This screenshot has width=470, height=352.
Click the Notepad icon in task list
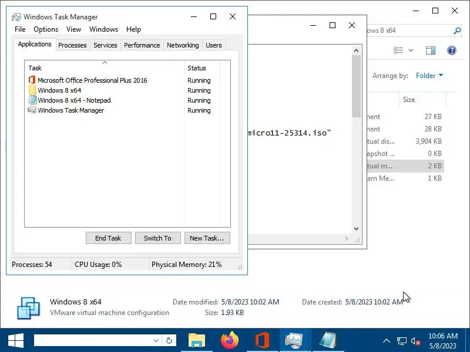click(x=32, y=100)
